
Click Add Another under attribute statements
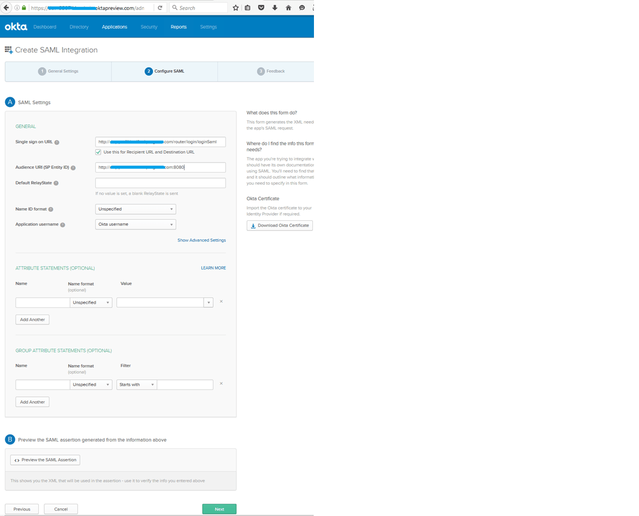(x=32, y=320)
